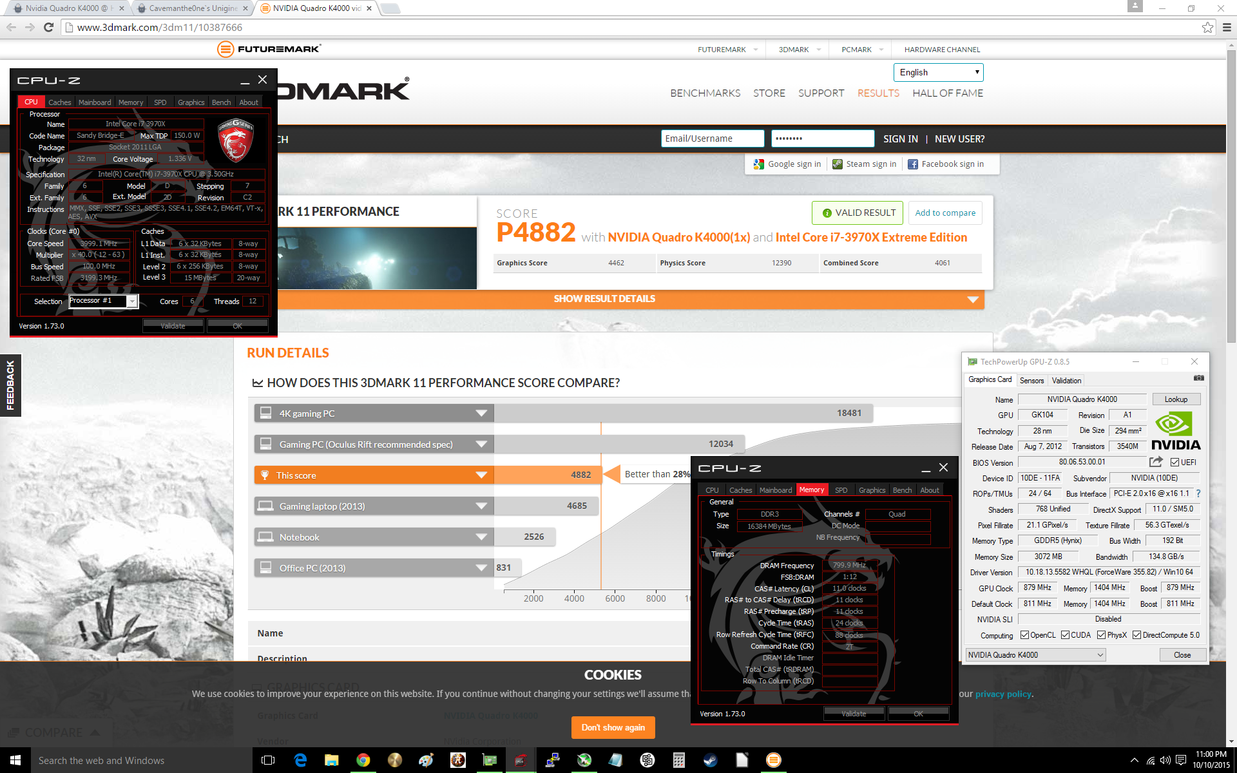This screenshot has width=1237, height=773.
Task: Click Don't show again cookies button
Action: point(613,727)
